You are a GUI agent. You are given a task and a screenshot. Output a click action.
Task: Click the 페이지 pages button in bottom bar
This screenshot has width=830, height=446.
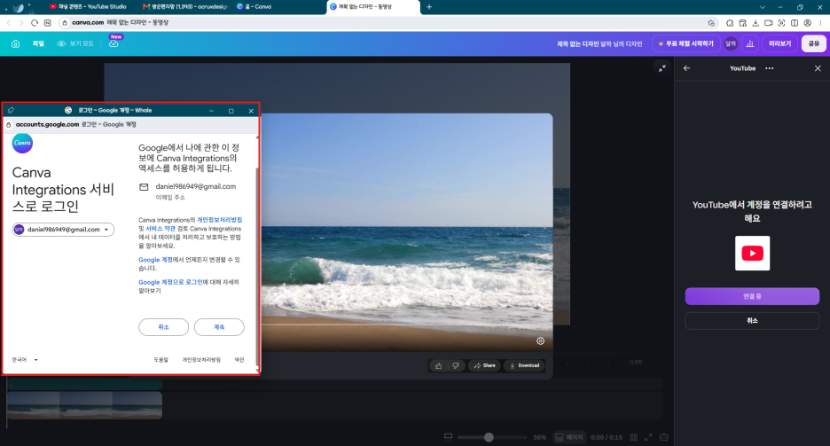pyautogui.click(x=569, y=437)
